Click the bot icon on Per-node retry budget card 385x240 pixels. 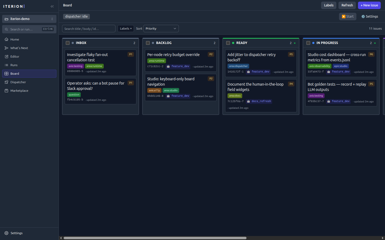(x=168, y=66)
